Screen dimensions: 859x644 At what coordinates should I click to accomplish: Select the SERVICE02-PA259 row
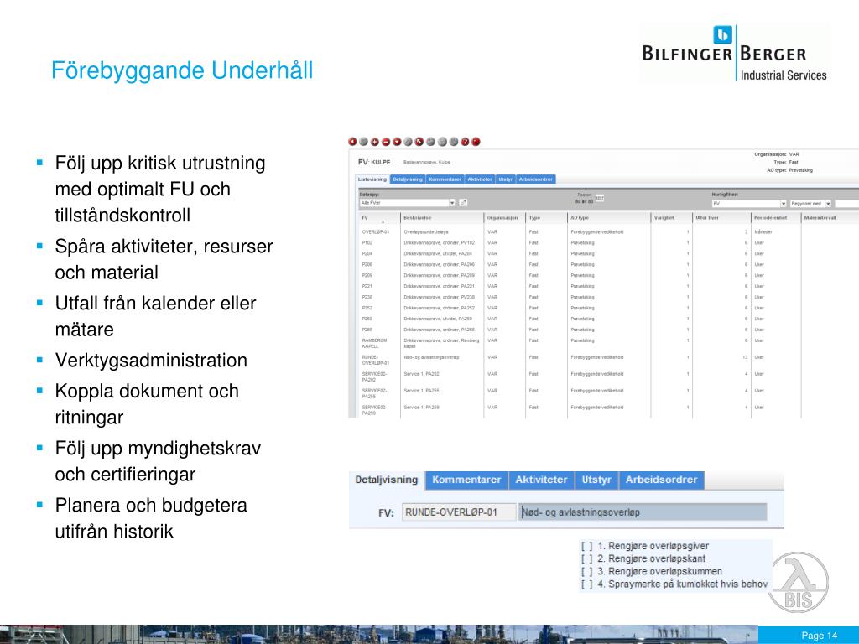(x=608, y=409)
